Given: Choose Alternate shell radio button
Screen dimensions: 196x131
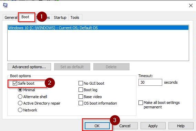Looking at the screenshot, I should pyautogui.click(x=20, y=97).
